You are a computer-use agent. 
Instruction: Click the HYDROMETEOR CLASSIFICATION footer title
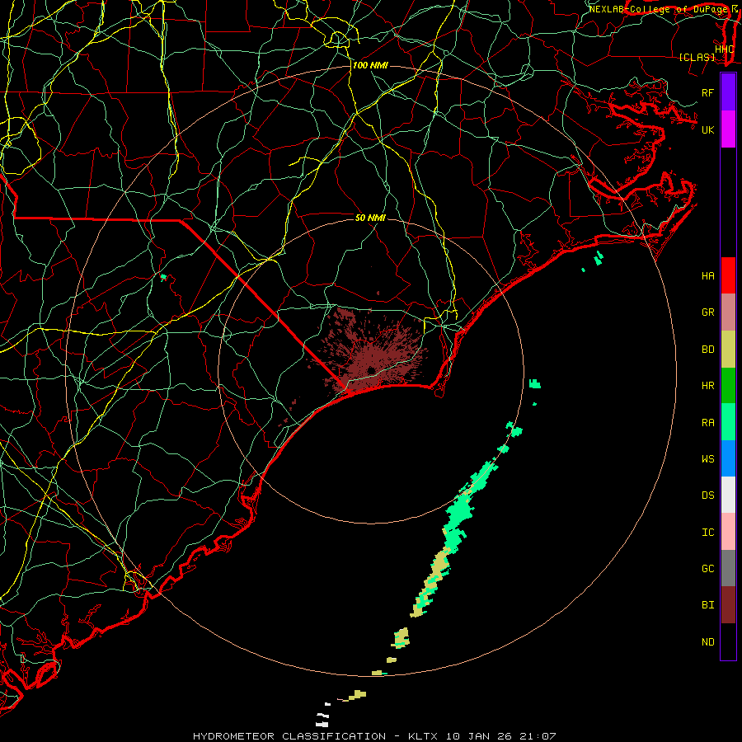pyautogui.click(x=289, y=736)
